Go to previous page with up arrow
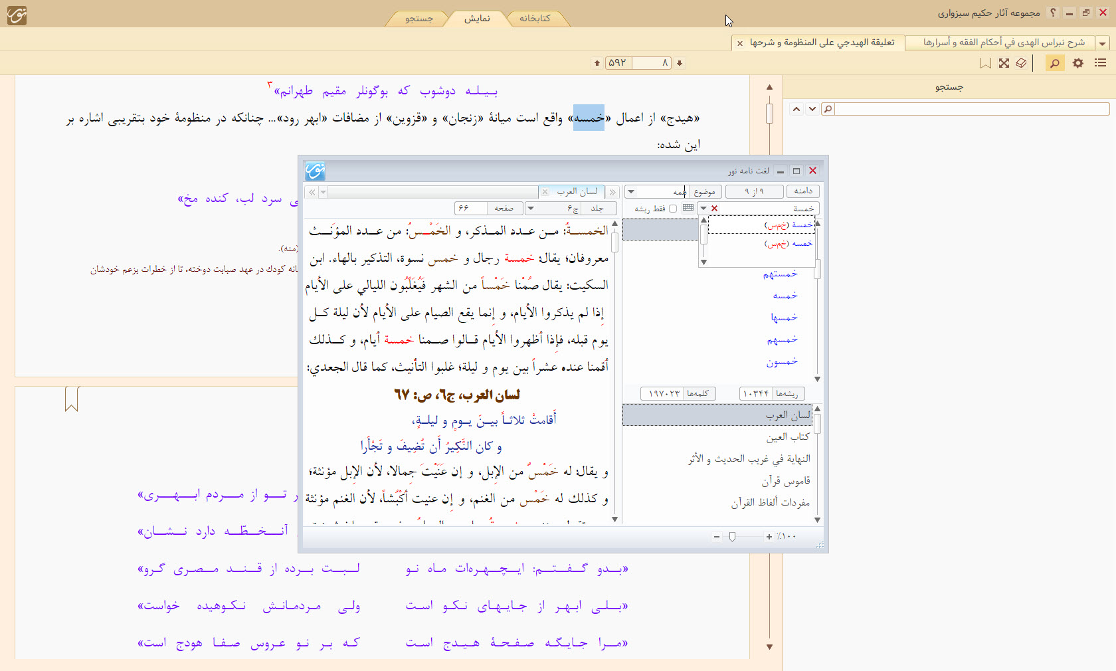This screenshot has width=1116, height=671. 597,63
